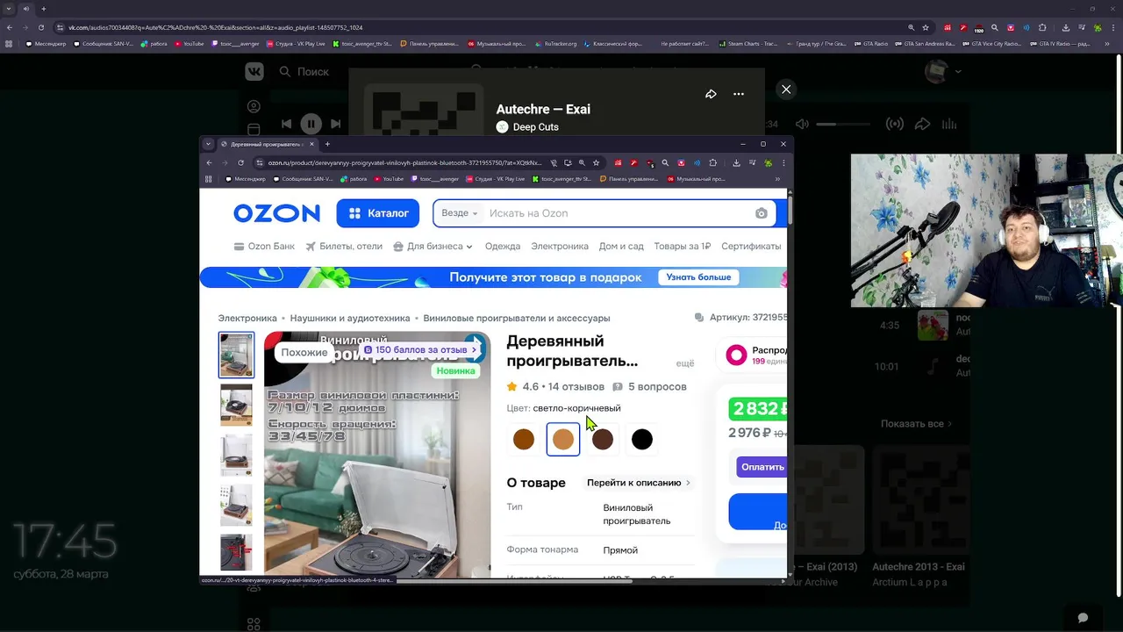
Task: Click the VK logo
Action: click(x=254, y=71)
